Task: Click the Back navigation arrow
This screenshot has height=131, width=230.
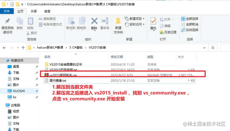Action: click(x=5, y=48)
